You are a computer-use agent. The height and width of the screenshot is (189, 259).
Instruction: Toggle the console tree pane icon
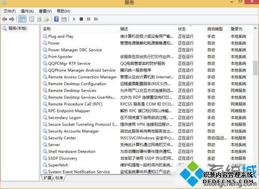[22, 19]
